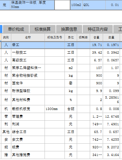Image resolution: width=122 pixels, height=160 pixels.
Task: Click the 机 category cell
Action: pos(6,109)
